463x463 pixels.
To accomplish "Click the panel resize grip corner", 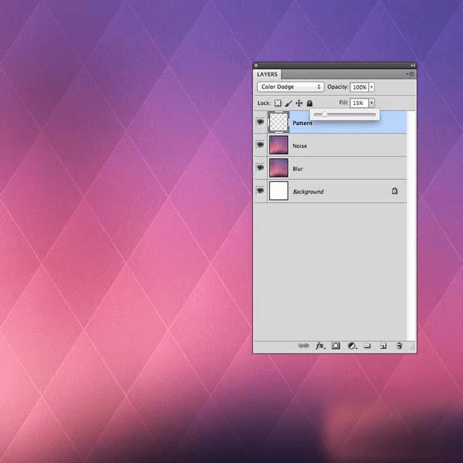I will tap(412, 347).
